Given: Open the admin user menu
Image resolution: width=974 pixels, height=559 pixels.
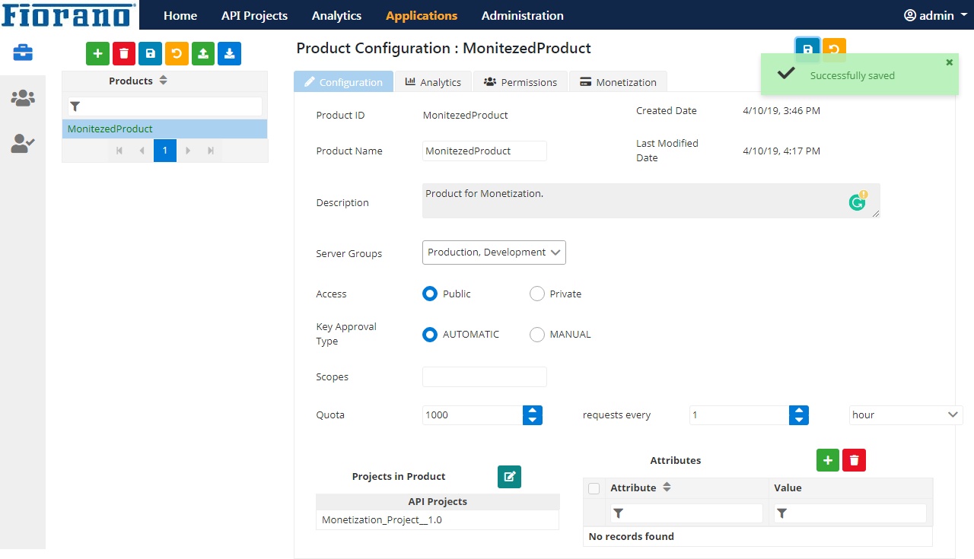Looking at the screenshot, I should [935, 15].
